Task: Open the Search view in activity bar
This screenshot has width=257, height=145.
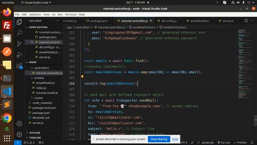Action: pos(19,33)
